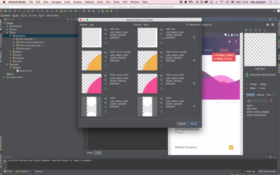
Task: Click the drawable breadcrumb in navigation bar
Action: coord(53,15)
